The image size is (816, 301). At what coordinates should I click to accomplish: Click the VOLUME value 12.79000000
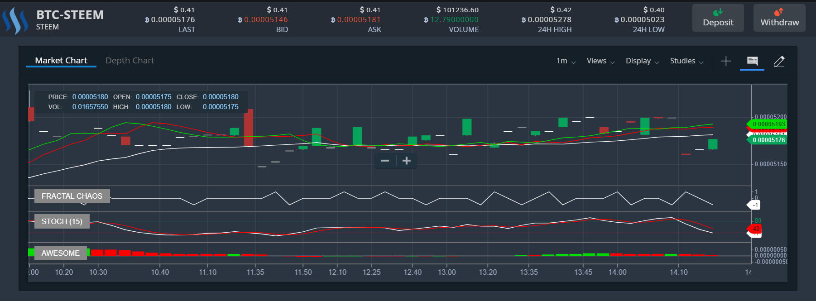451,19
